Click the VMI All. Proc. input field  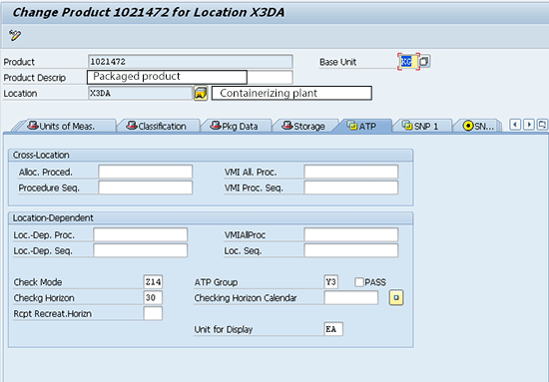click(351, 172)
